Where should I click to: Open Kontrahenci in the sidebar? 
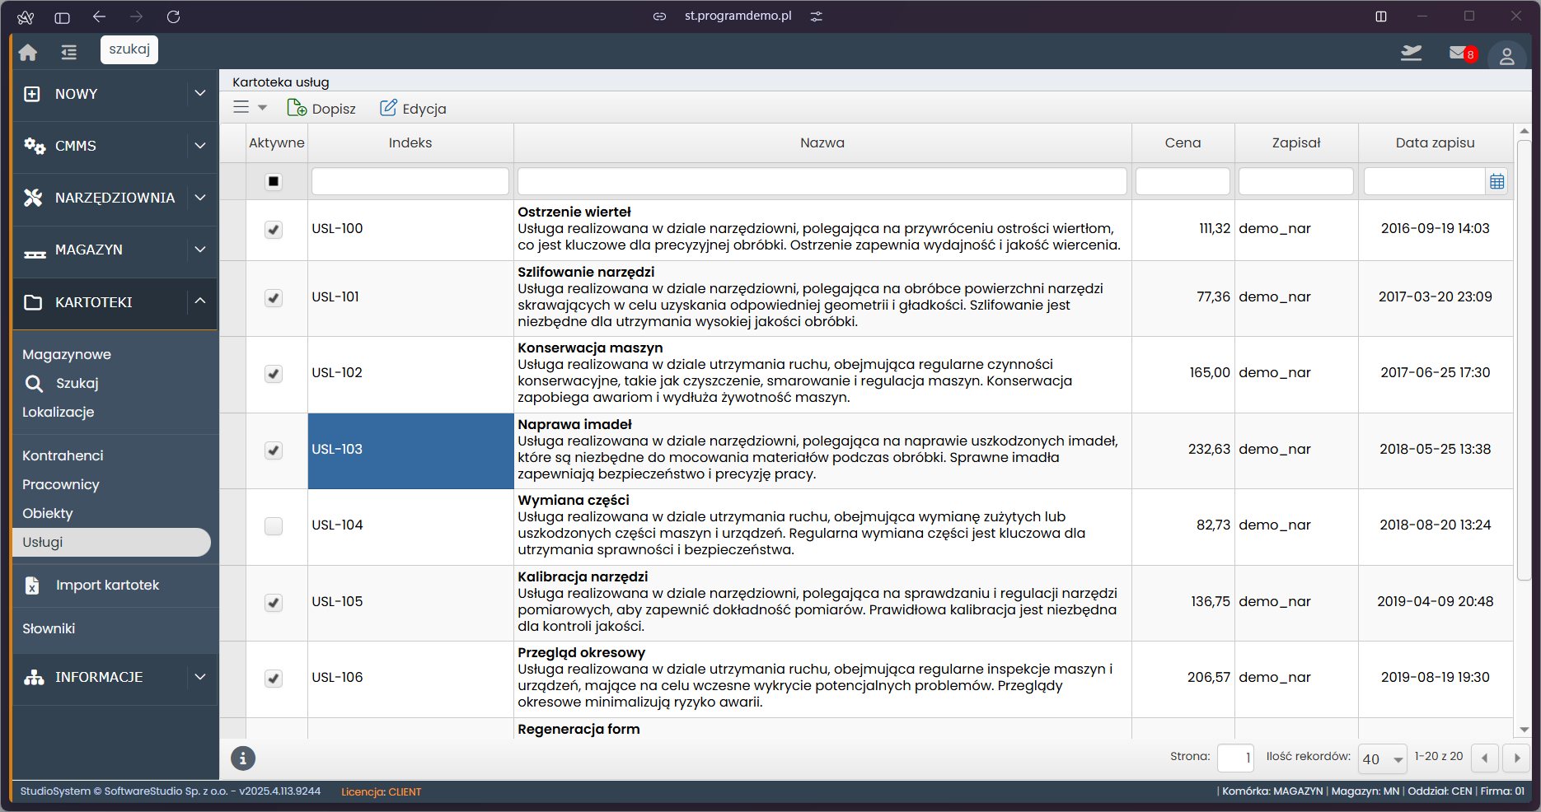tap(63, 455)
